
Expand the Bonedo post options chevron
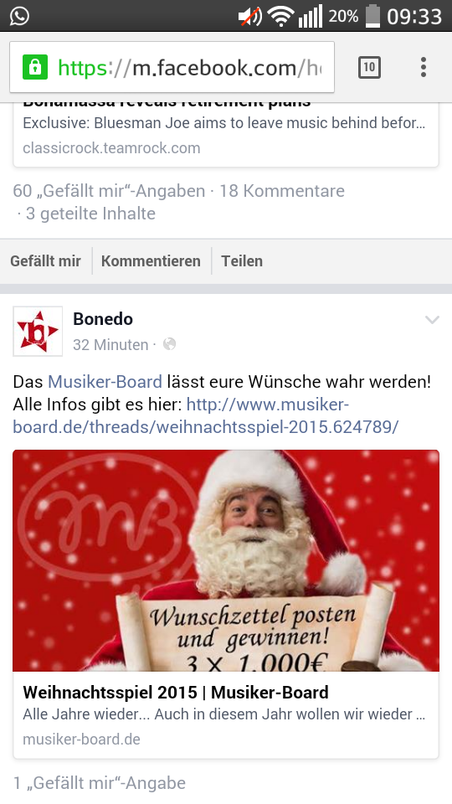click(x=432, y=320)
